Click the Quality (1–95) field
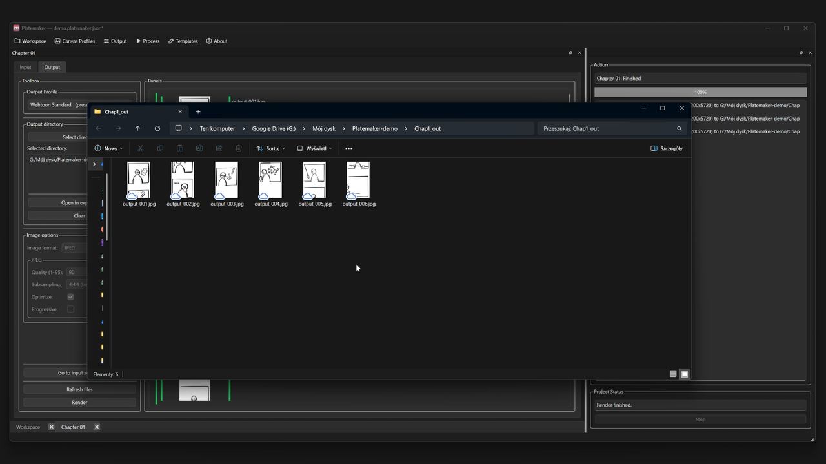The width and height of the screenshot is (826, 464). tap(76, 272)
